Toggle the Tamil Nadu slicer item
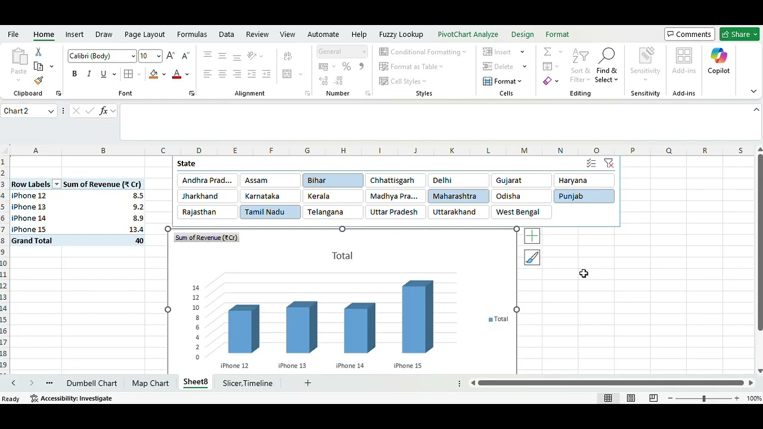The image size is (763, 429). tap(270, 212)
